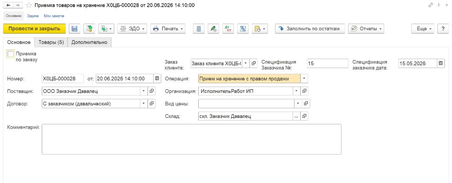Open ЭДО dropdown menu
Viewport: 452px width, 183px height.
pyautogui.click(x=132, y=29)
